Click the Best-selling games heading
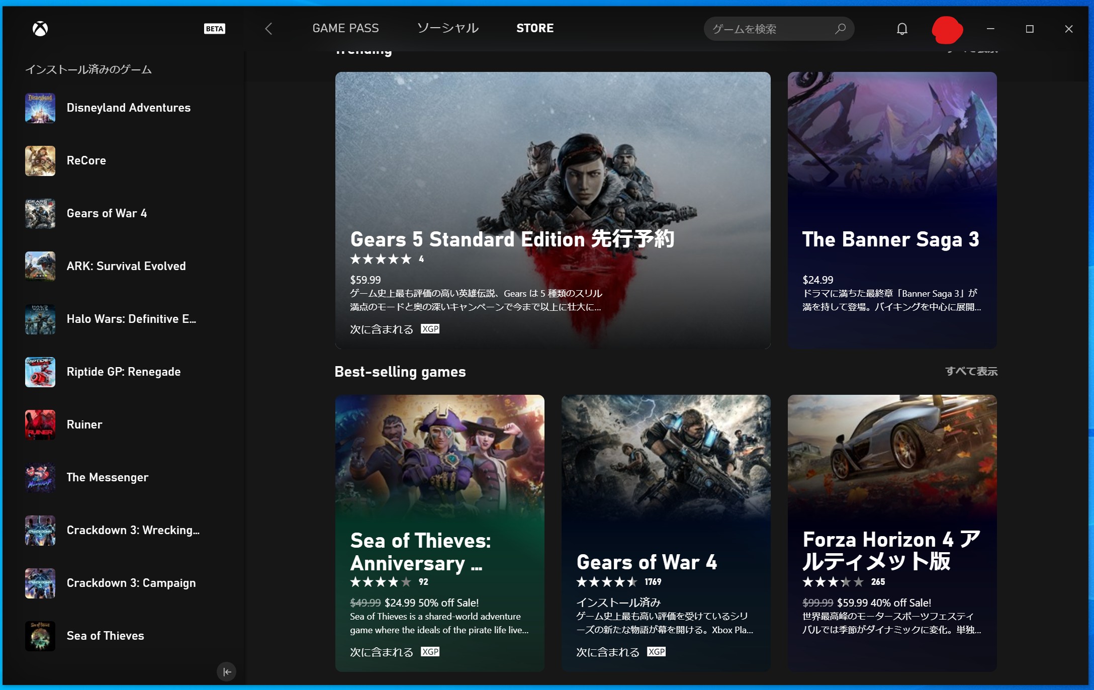The image size is (1094, 690). point(400,372)
